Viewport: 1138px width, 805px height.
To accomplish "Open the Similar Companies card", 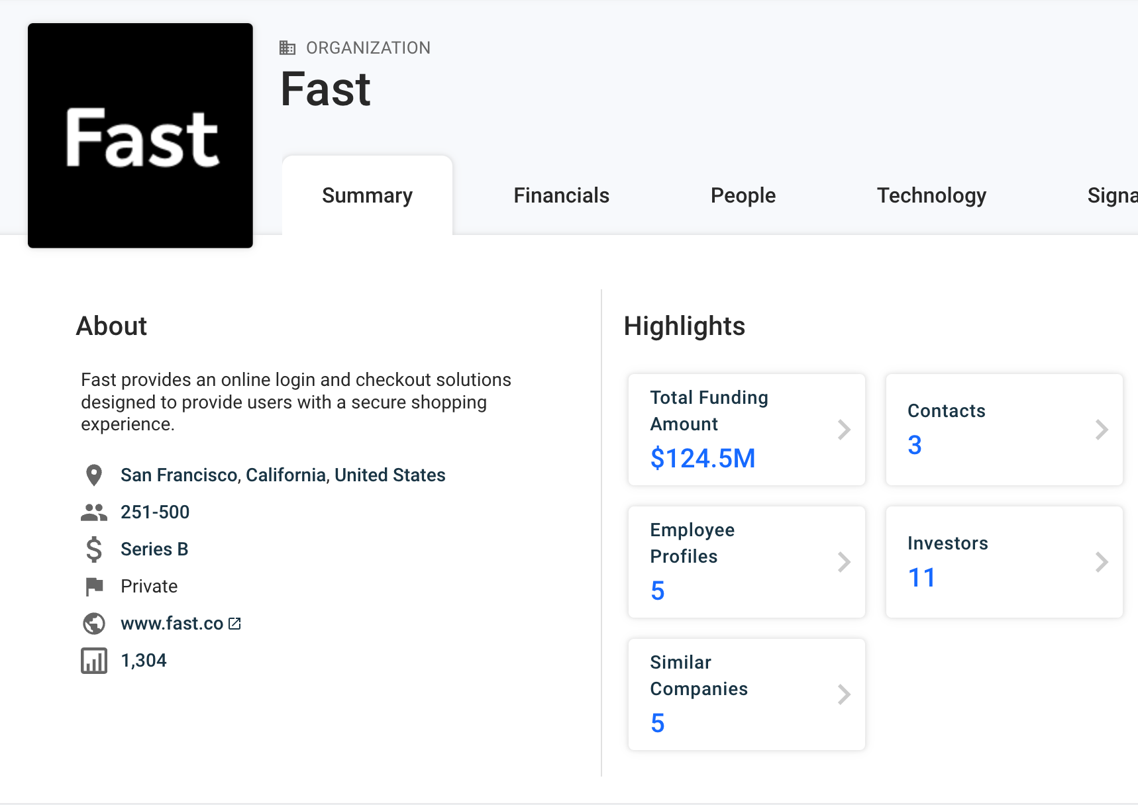I will point(747,694).
